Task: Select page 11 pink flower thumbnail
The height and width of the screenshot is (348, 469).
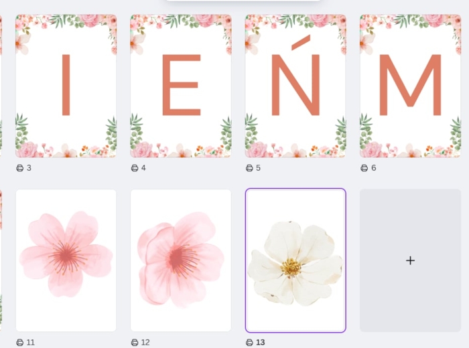Action: point(66,260)
